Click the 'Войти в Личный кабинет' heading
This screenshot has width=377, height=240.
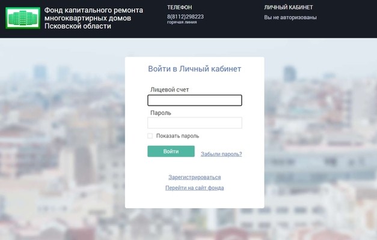[194, 69]
